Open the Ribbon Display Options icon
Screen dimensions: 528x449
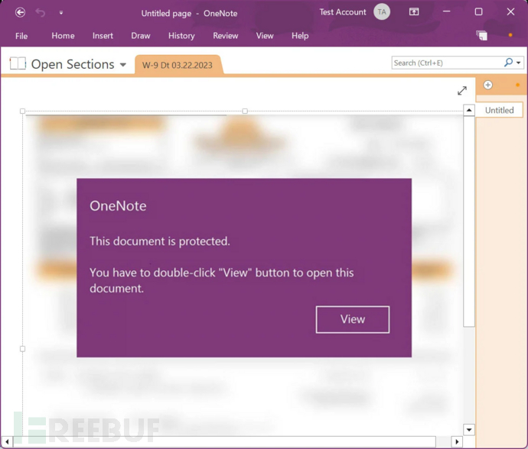[x=414, y=12]
